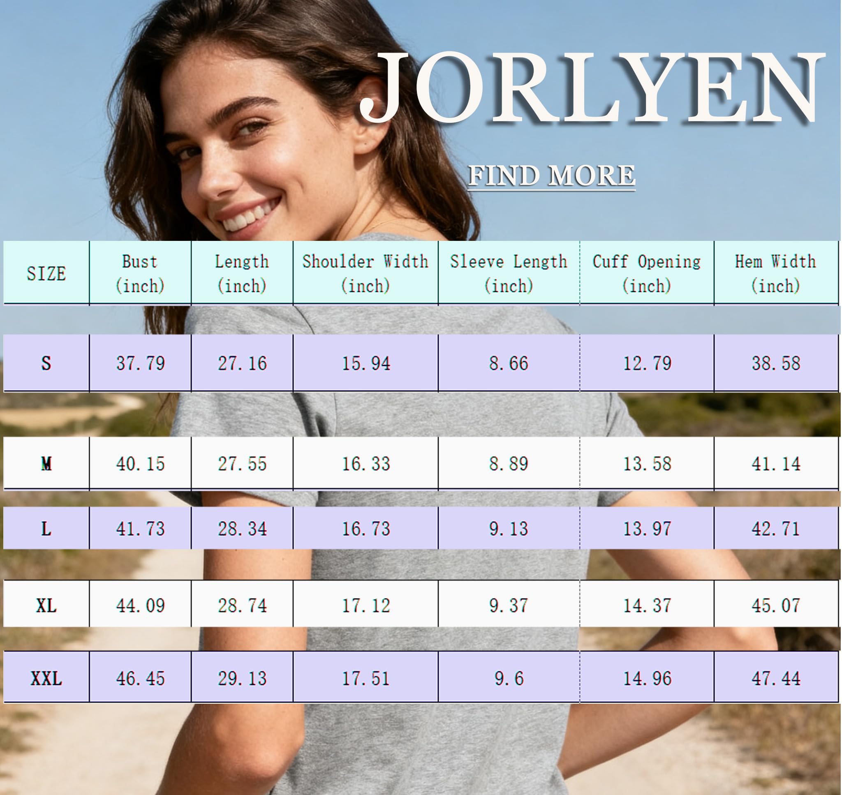This screenshot has width=842, height=795.
Task: Select sleeve length value 9.37
Action: pos(509,605)
